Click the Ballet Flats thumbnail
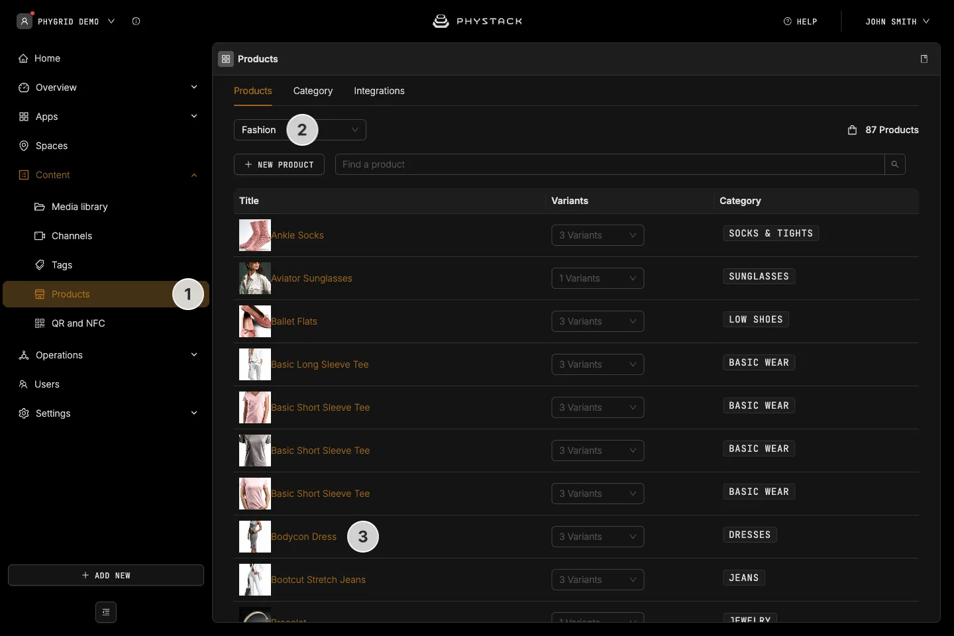 [x=255, y=321]
